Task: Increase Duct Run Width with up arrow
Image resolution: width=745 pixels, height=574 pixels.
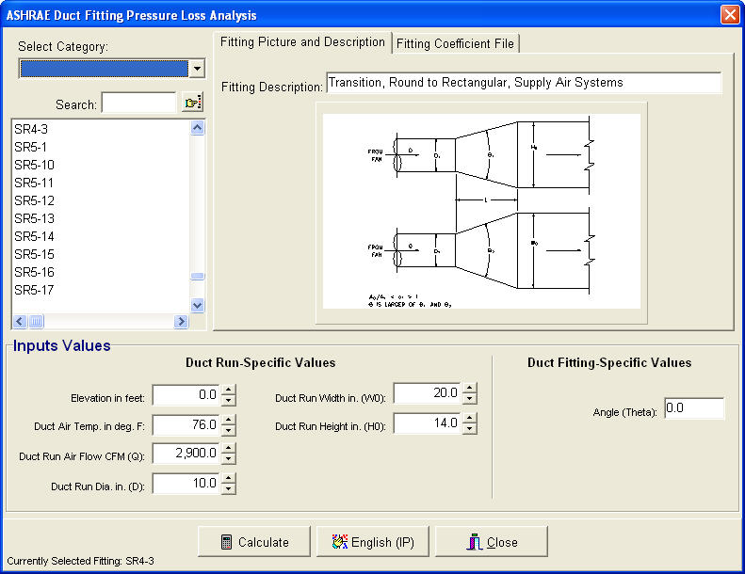Action: [469, 388]
